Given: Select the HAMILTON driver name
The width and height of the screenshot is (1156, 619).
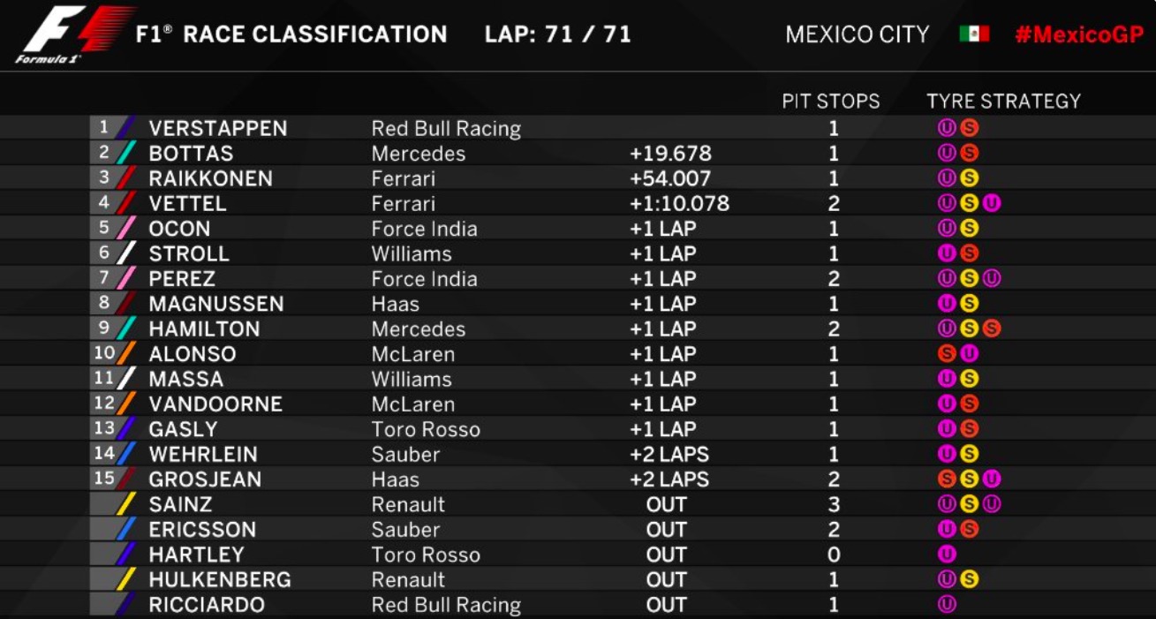Looking at the screenshot, I should (204, 329).
